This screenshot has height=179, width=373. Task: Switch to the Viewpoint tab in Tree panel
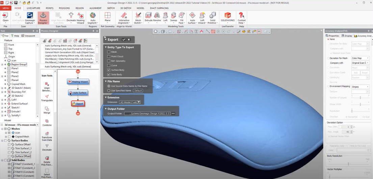(x=28, y=36)
